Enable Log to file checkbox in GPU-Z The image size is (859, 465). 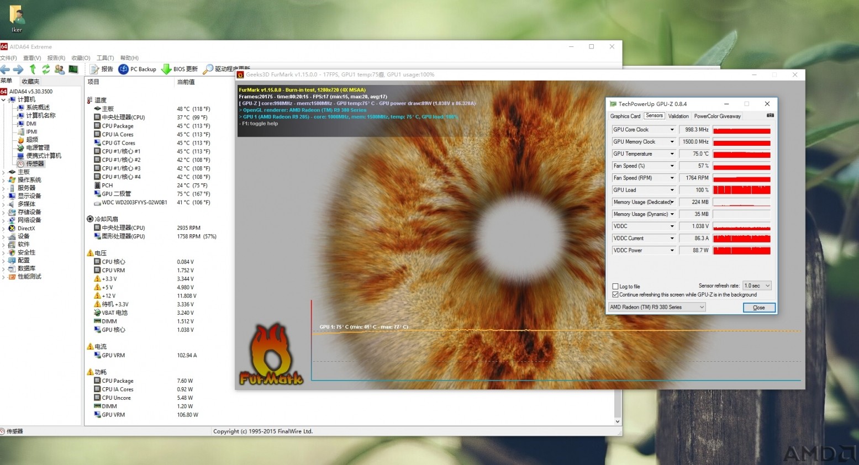[615, 286]
